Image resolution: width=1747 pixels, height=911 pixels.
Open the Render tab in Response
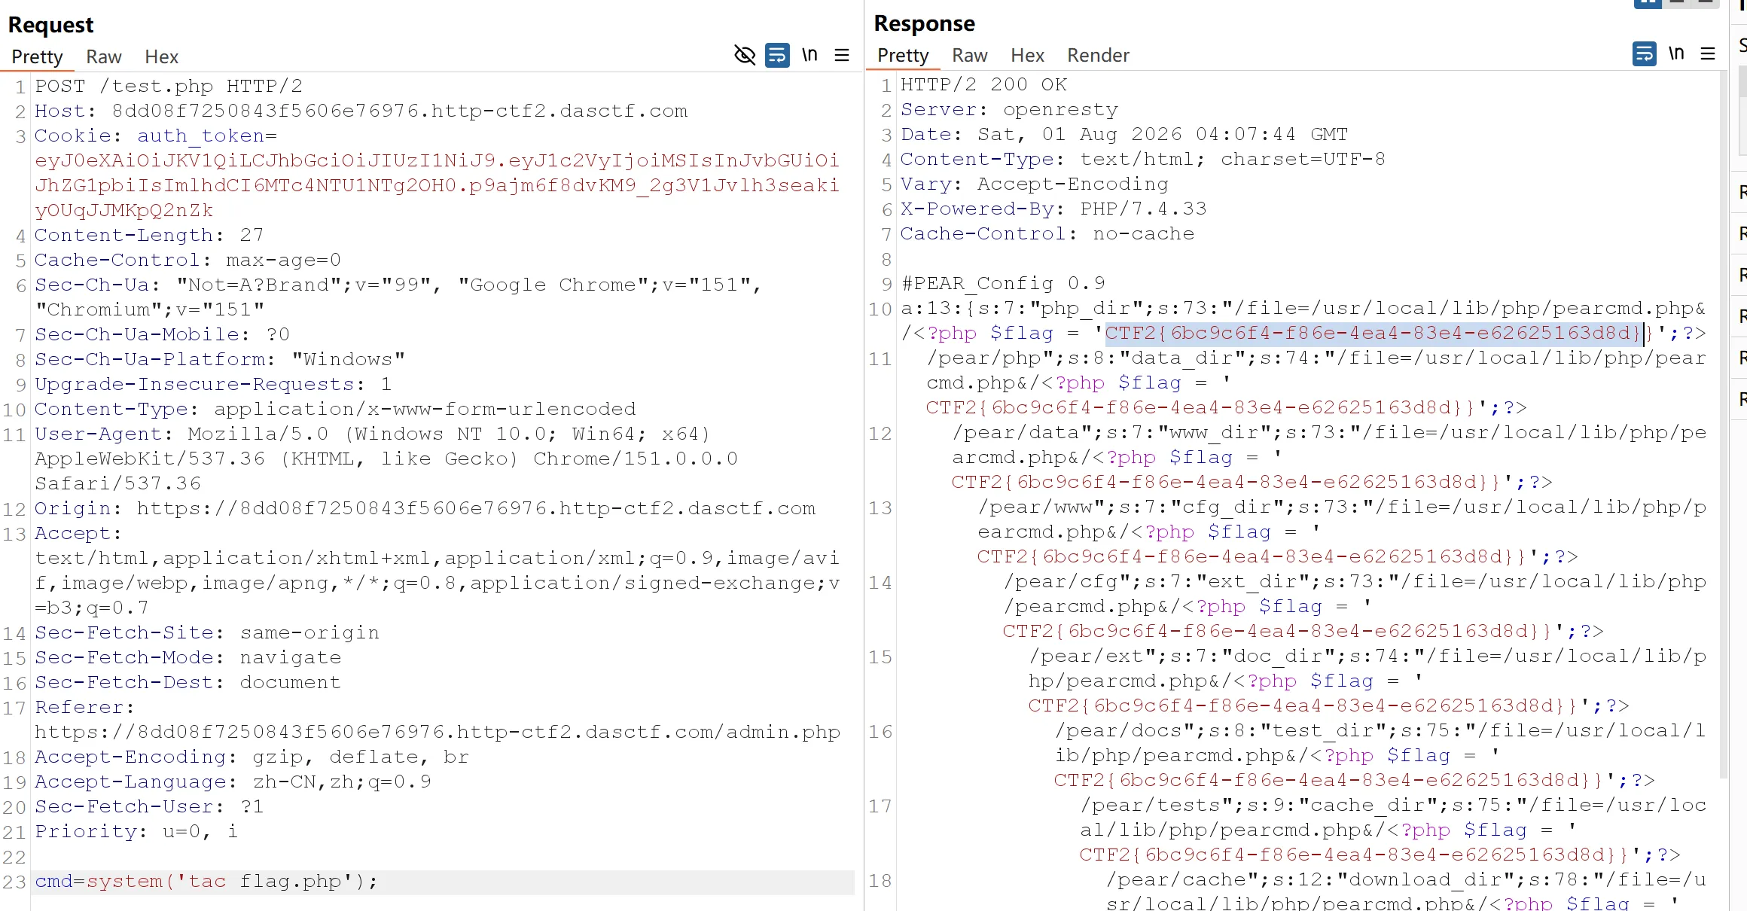pos(1098,56)
